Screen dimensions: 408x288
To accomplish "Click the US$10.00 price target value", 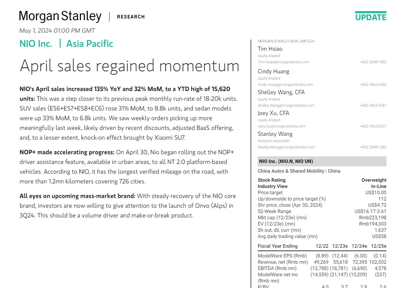I will tap(376, 193).
